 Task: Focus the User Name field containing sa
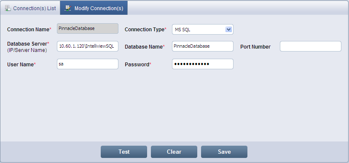pyautogui.click(x=88, y=64)
